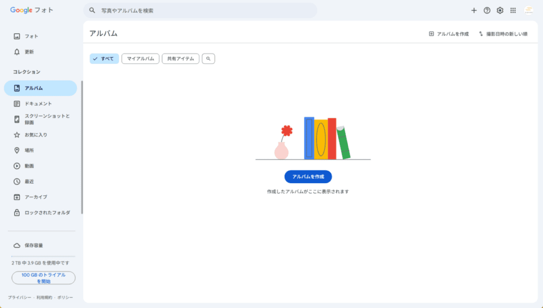Open ロックされたフォルダ in sidebar

(x=47, y=213)
